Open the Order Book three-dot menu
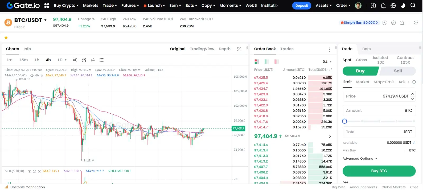 click(329, 49)
